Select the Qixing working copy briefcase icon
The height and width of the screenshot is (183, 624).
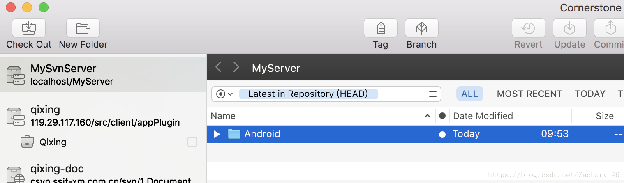click(x=27, y=142)
